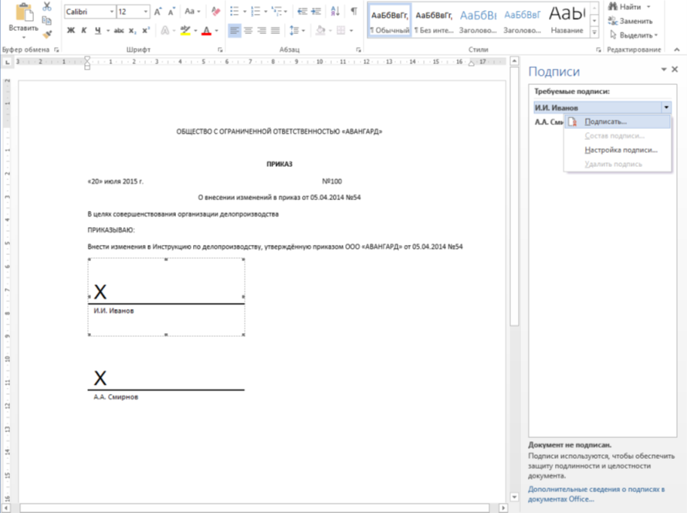Collapse the ribbon with the chevron
The height and width of the screenshot is (513, 687).
(x=677, y=49)
